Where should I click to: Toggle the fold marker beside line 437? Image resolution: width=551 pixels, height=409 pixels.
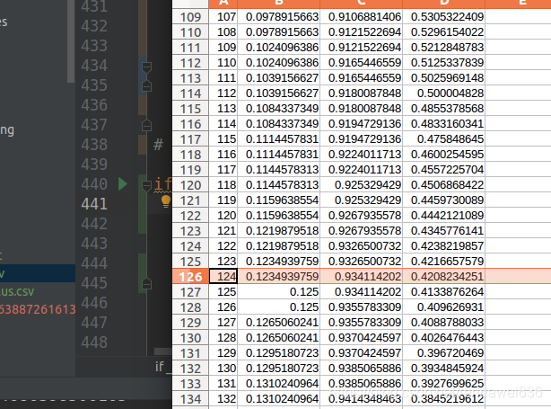[146, 125]
